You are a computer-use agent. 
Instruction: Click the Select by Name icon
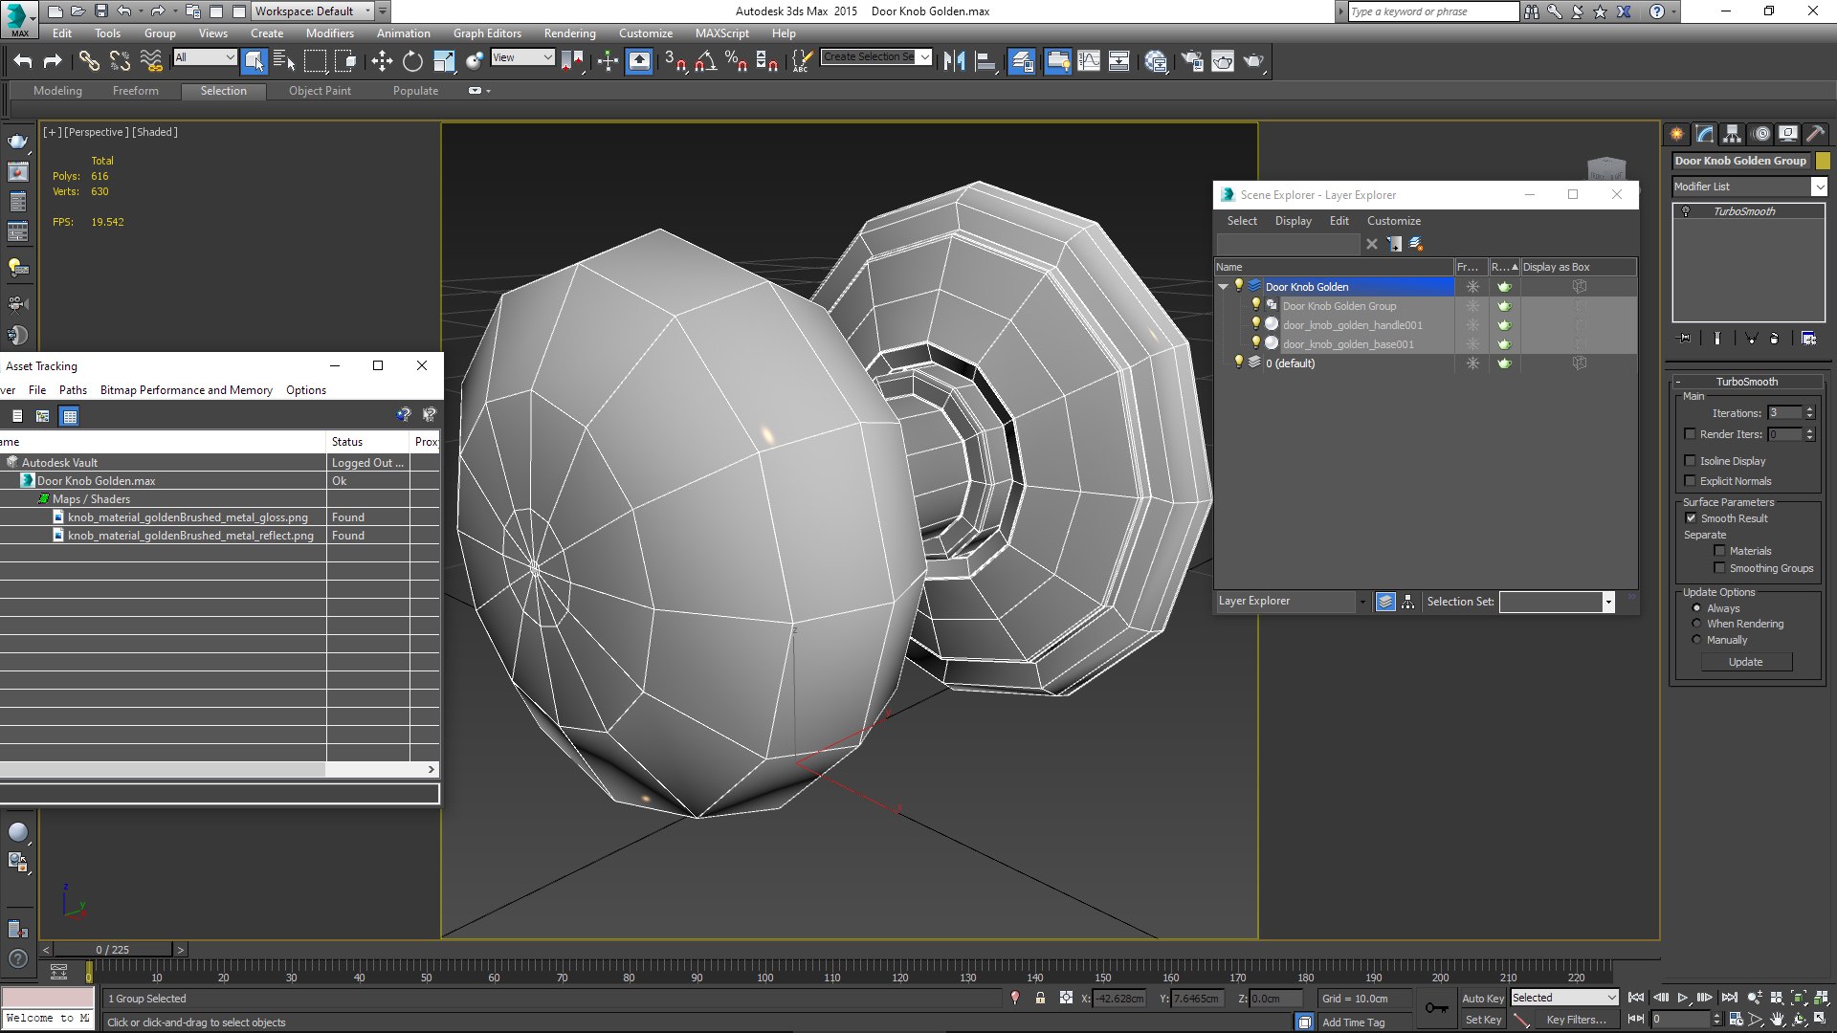click(284, 61)
